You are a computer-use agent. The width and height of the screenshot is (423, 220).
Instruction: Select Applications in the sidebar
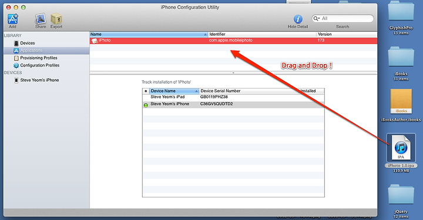pos(46,51)
